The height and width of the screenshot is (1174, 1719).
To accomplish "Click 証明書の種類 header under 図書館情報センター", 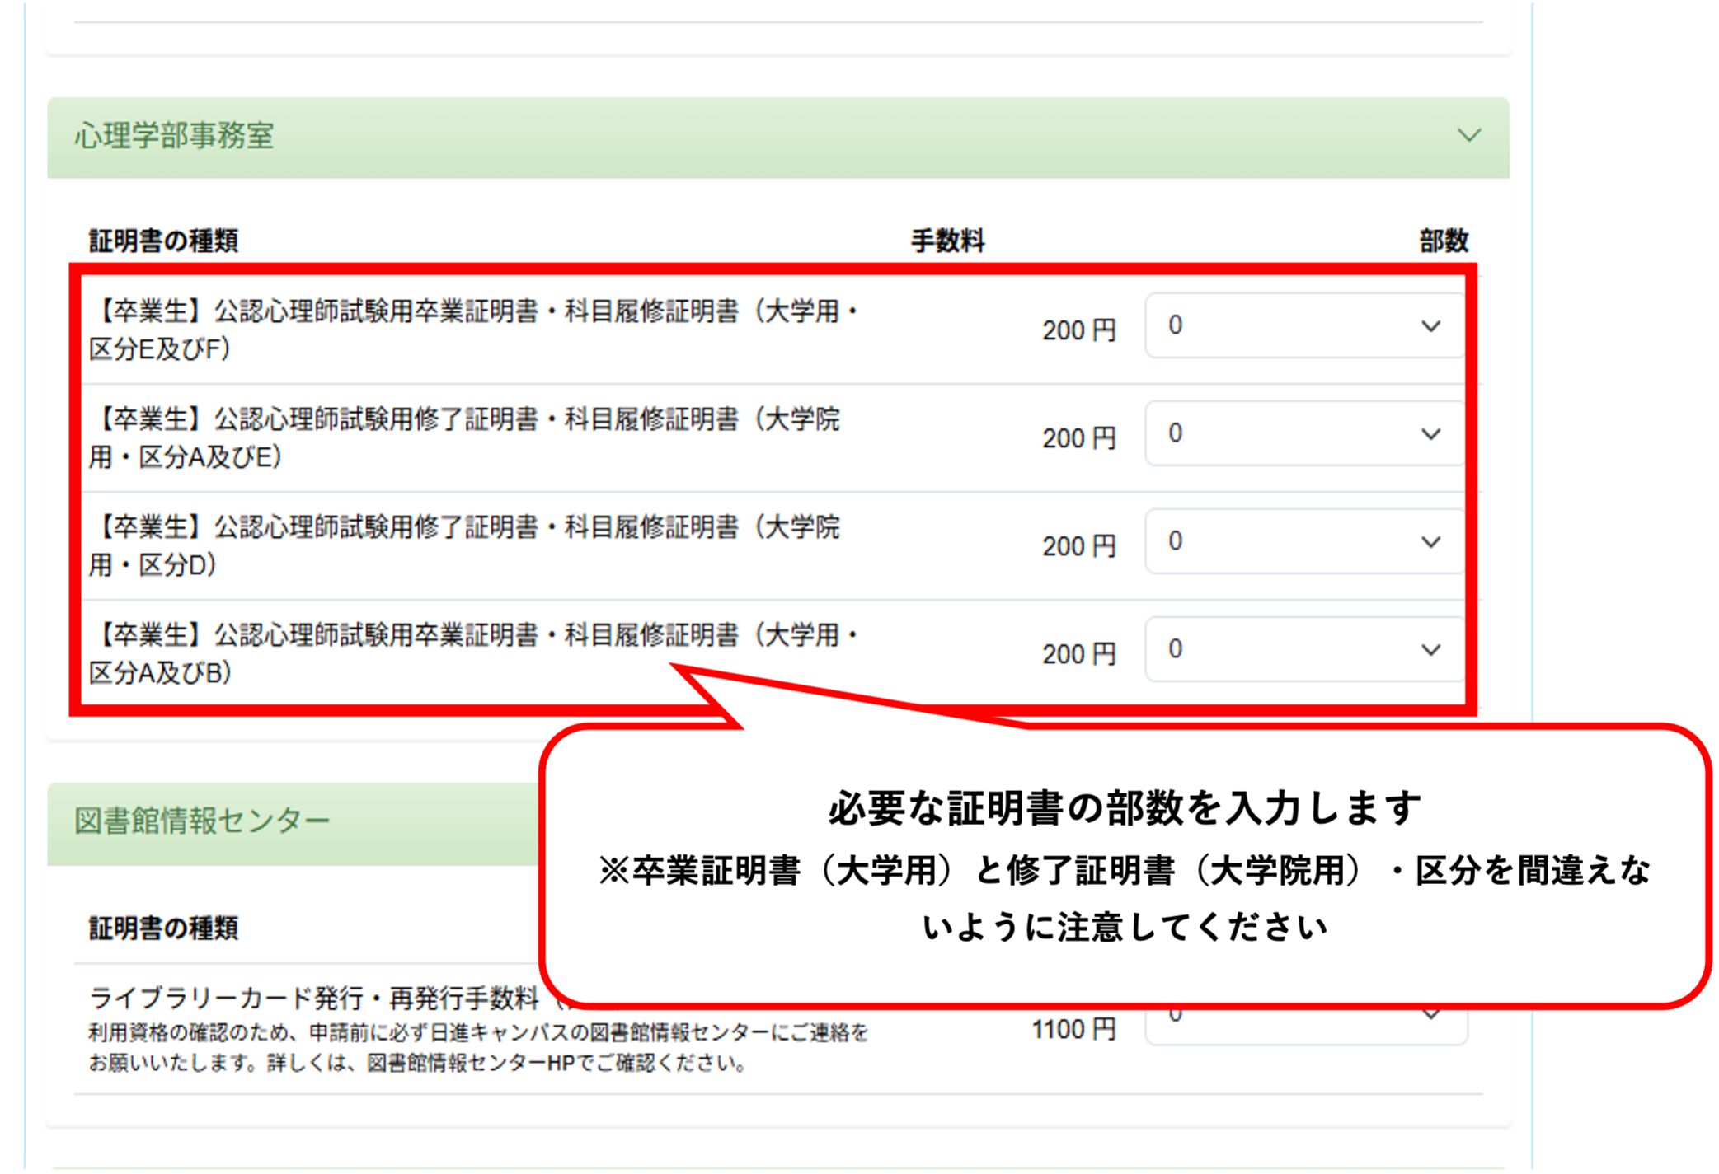I will [163, 928].
